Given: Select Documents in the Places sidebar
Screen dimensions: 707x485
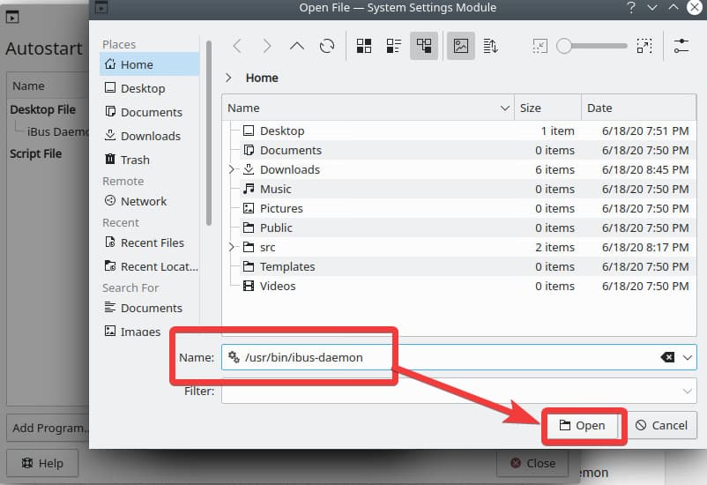Looking at the screenshot, I should 151,112.
